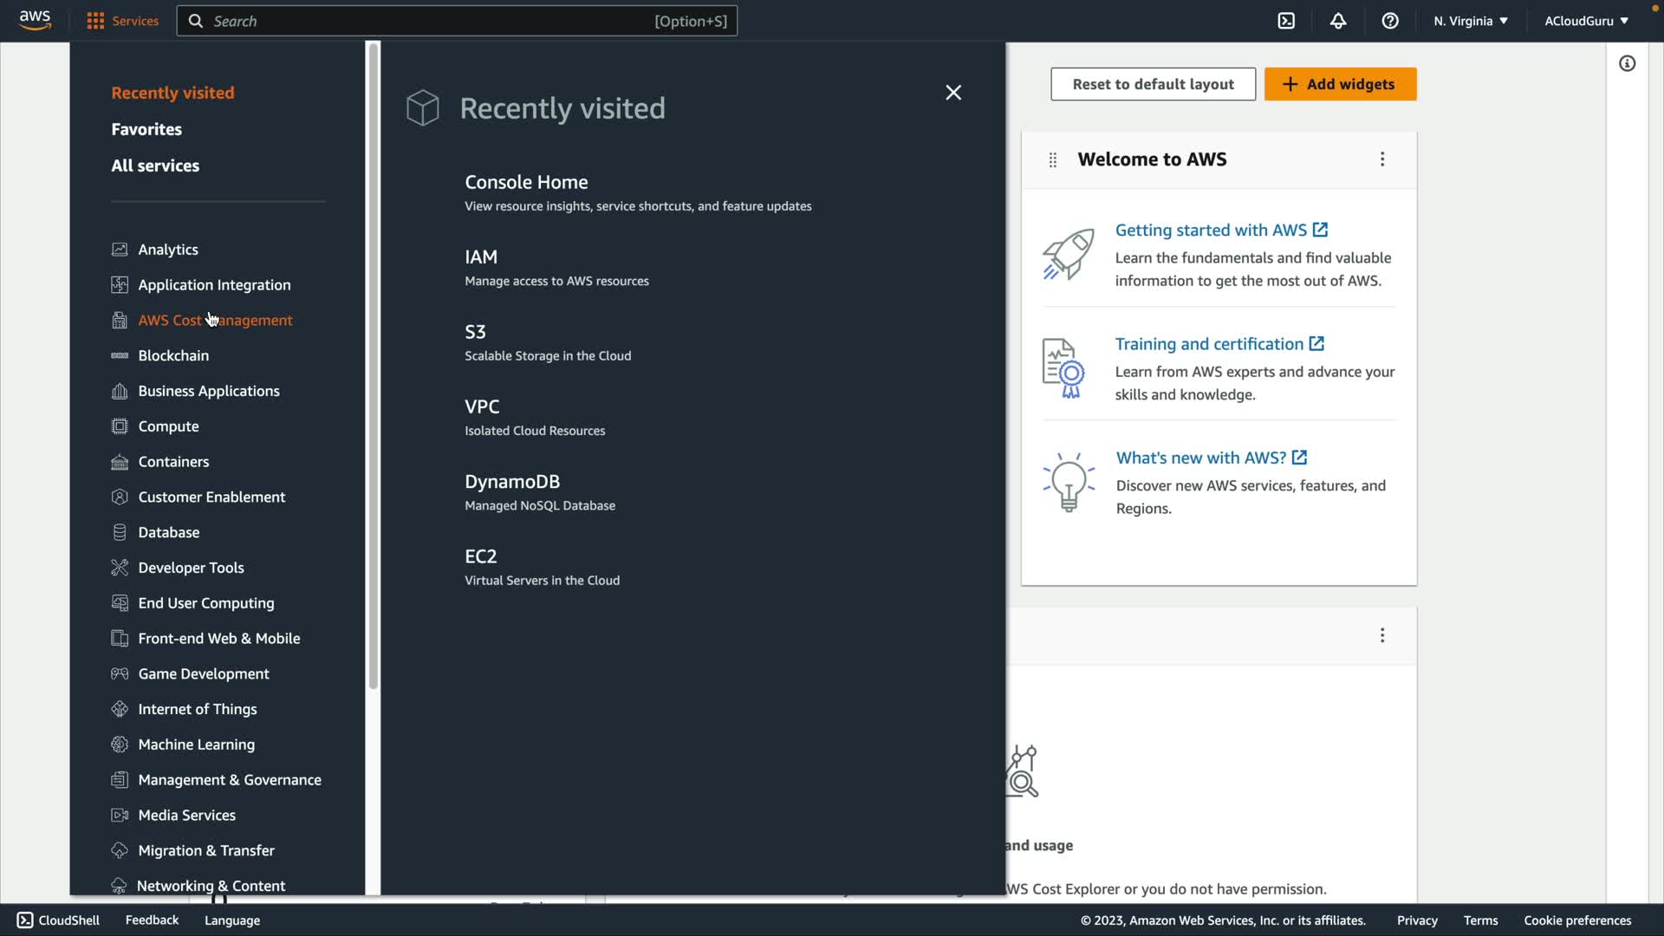Close the services menu panel
Image resolution: width=1664 pixels, height=936 pixels.
[953, 93]
